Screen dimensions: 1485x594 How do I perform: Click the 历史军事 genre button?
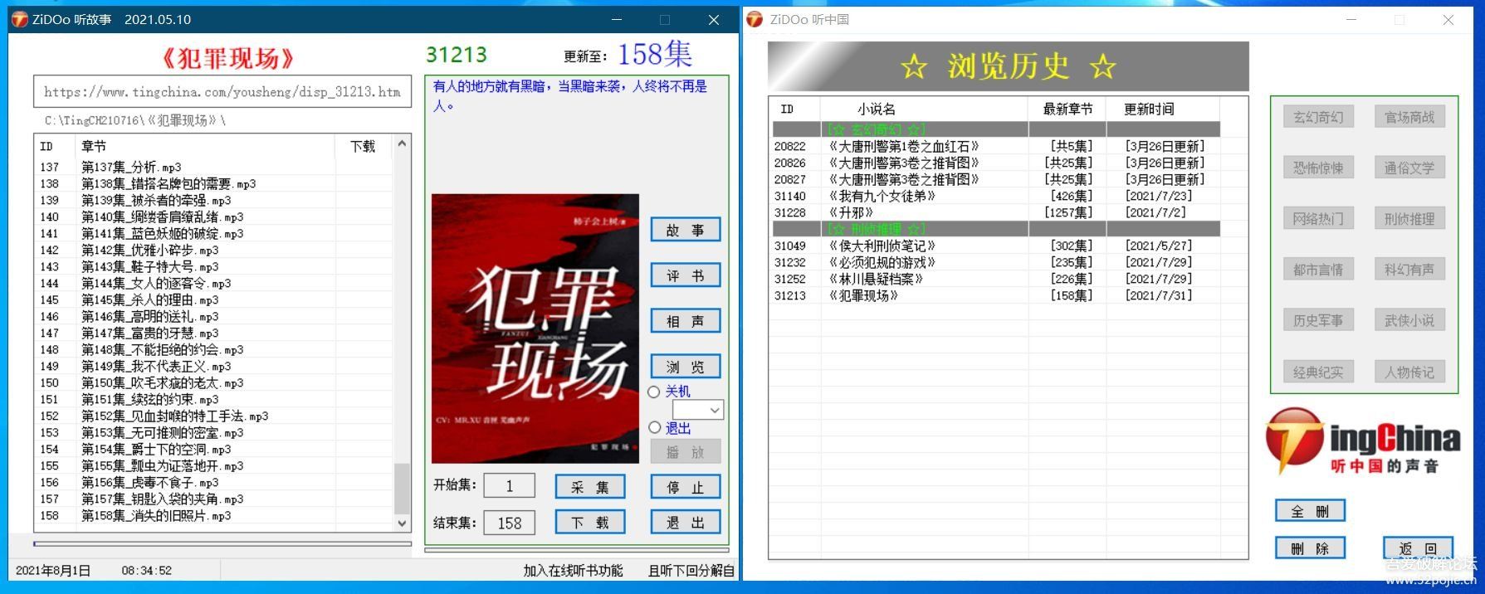tap(1318, 320)
